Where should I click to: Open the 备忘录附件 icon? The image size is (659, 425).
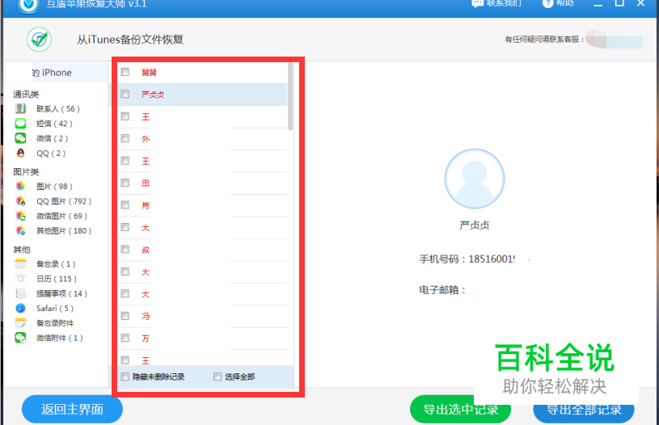point(20,323)
